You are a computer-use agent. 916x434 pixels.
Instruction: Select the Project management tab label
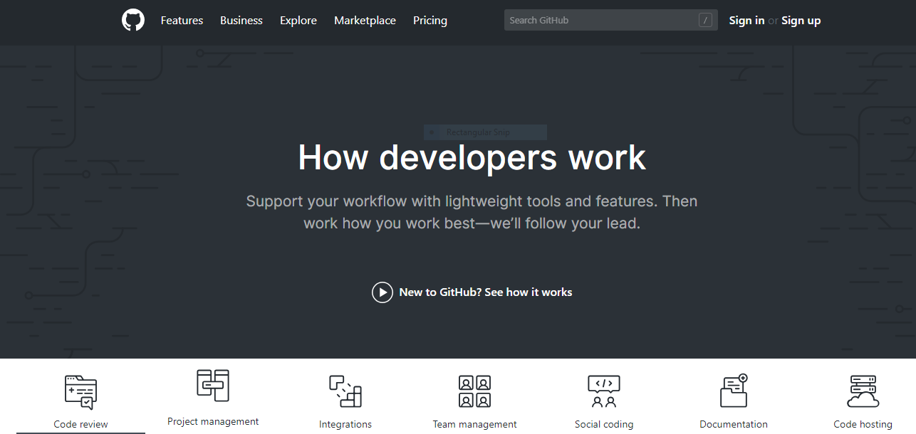coord(213,421)
